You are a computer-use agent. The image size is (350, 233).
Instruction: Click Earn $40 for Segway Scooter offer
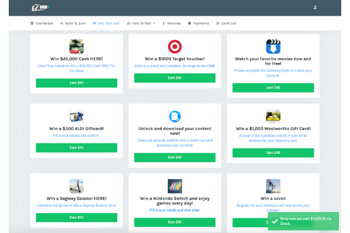76,217
